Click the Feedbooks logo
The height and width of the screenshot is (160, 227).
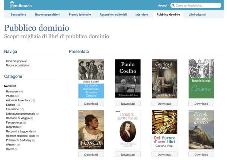click(x=21, y=5)
